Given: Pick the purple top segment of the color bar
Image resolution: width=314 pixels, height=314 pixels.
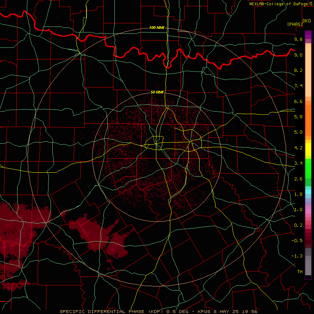Looking at the screenshot, I should pyautogui.click(x=308, y=35).
